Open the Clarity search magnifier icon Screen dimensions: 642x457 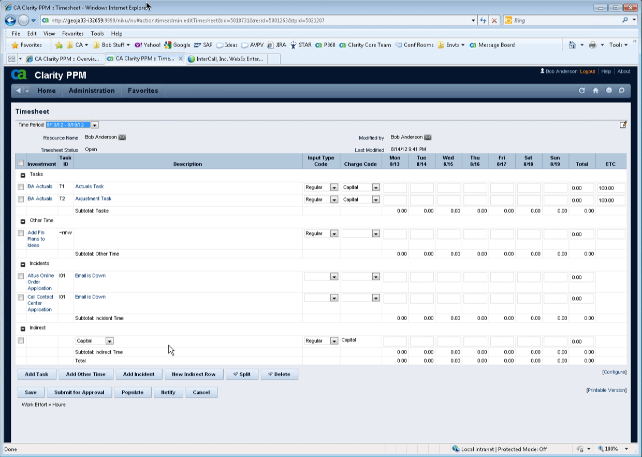click(x=622, y=91)
